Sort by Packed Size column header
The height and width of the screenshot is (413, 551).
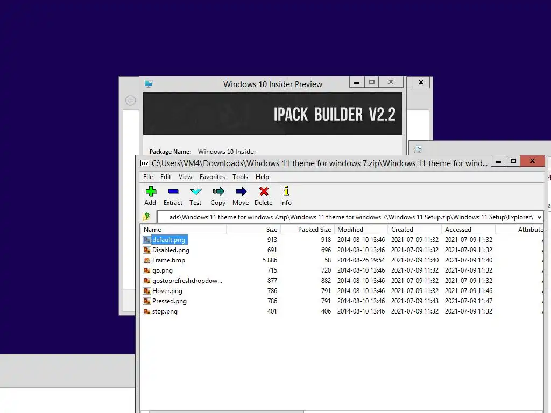pyautogui.click(x=307, y=229)
